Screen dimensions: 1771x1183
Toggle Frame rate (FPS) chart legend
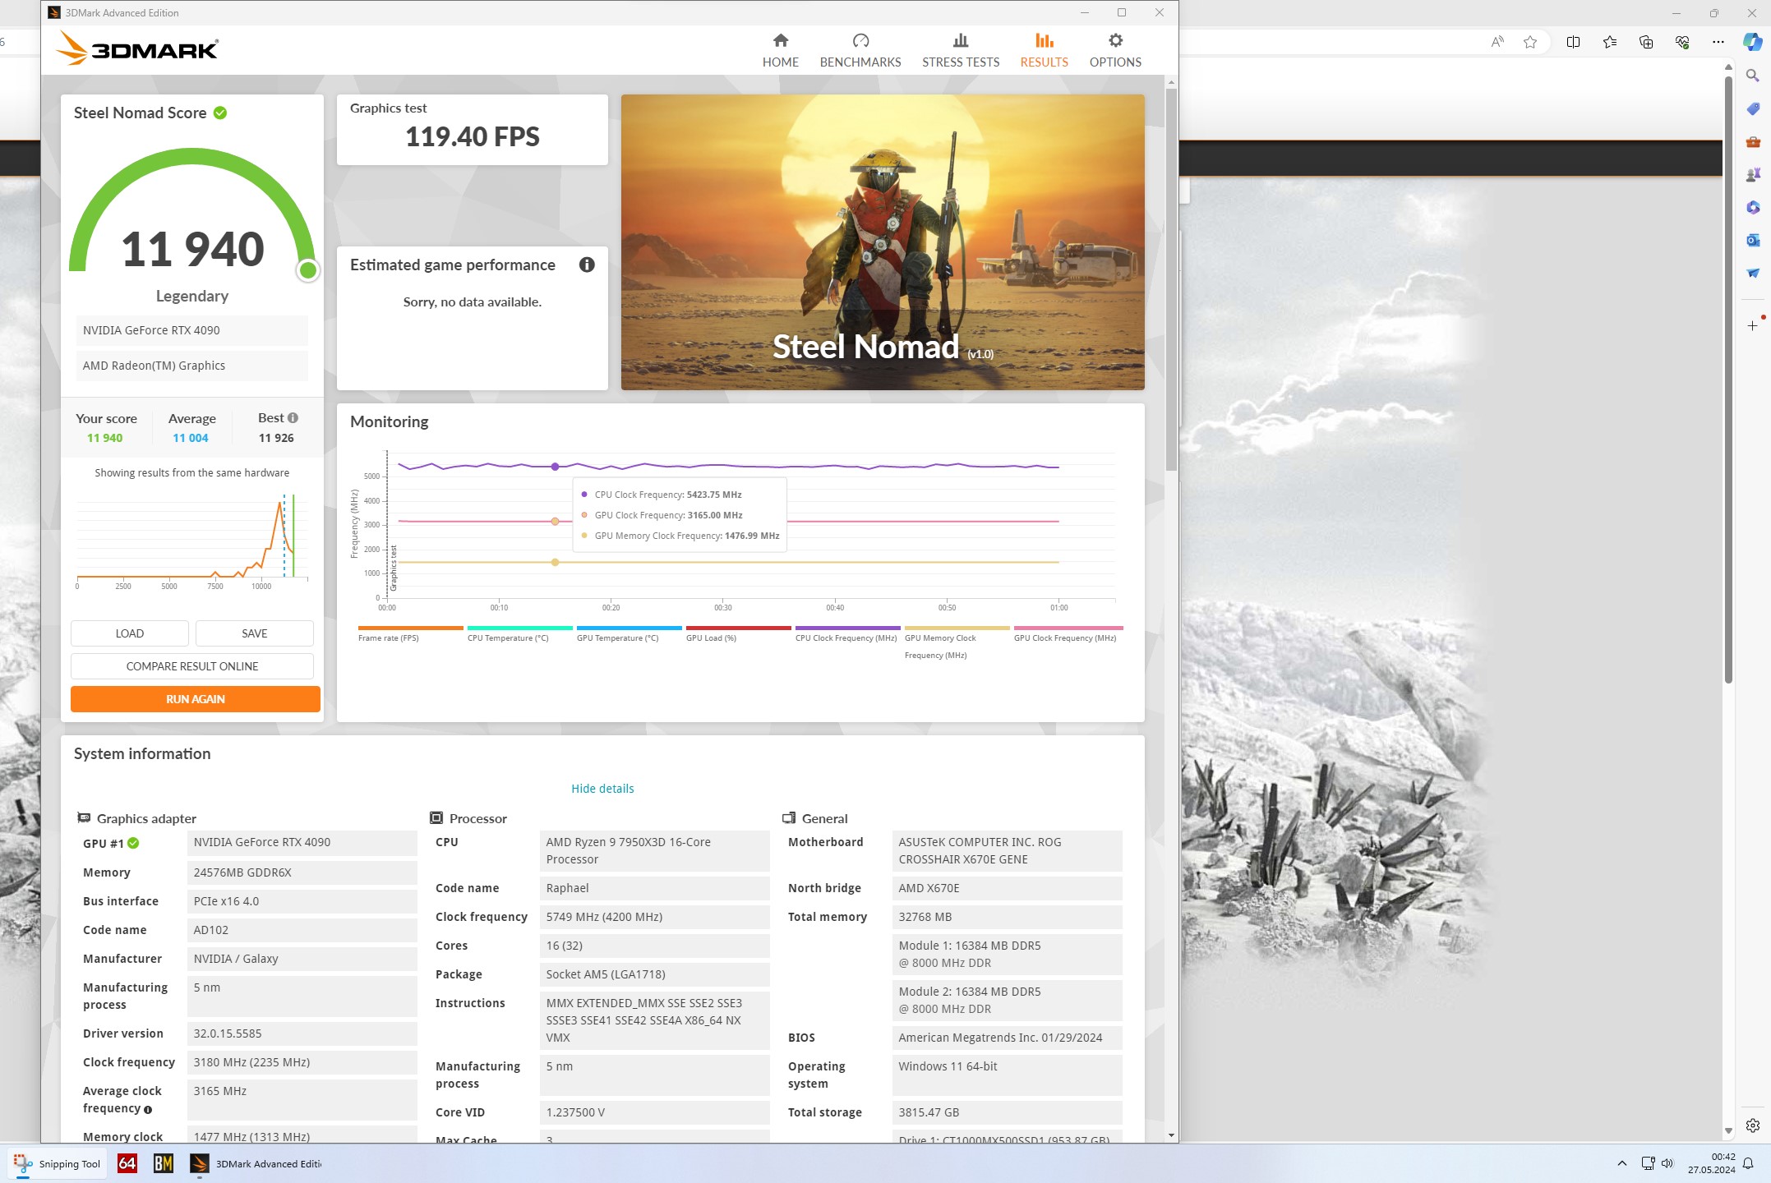(x=389, y=638)
